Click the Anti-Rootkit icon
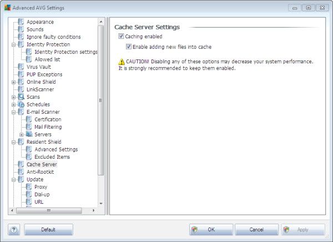The width and height of the screenshot is (333, 242). [21, 172]
